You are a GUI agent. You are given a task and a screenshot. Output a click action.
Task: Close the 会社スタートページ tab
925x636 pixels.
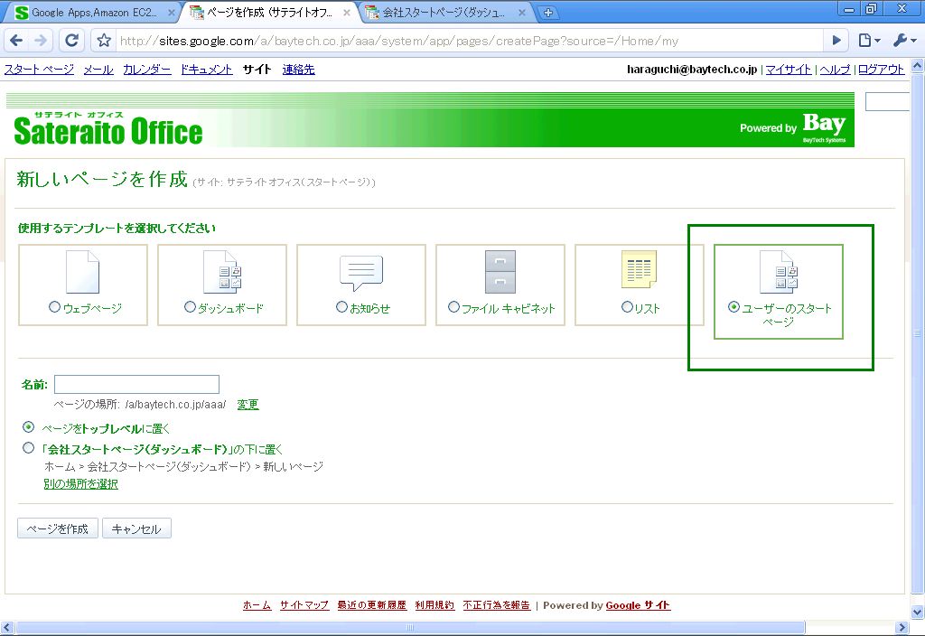pyautogui.click(x=522, y=13)
